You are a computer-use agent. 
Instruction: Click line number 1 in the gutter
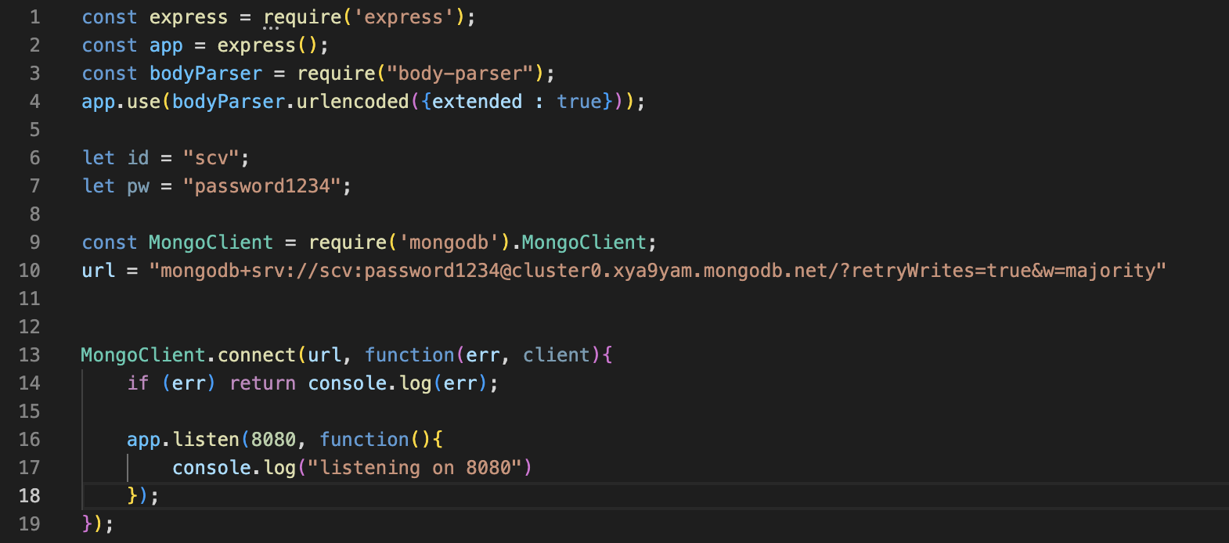coord(34,17)
